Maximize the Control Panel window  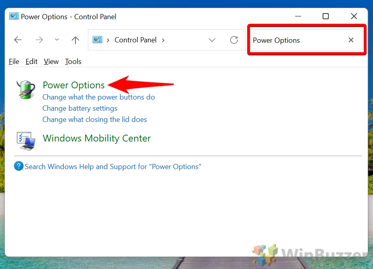325,16
